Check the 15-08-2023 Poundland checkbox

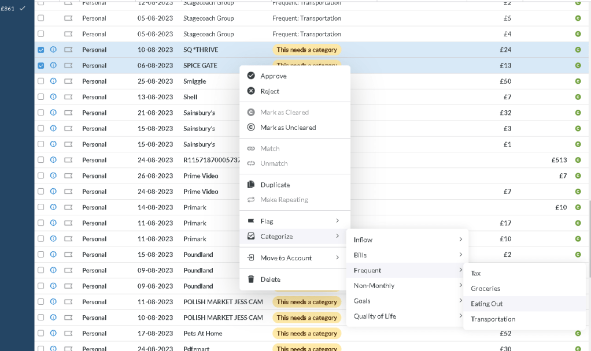(x=40, y=255)
